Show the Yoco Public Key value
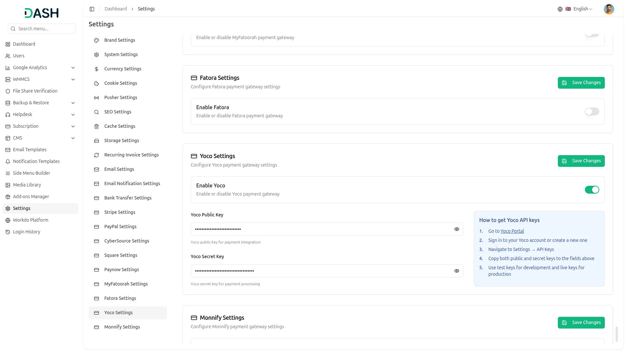Viewport: 626px width, 352px height. tap(456, 229)
